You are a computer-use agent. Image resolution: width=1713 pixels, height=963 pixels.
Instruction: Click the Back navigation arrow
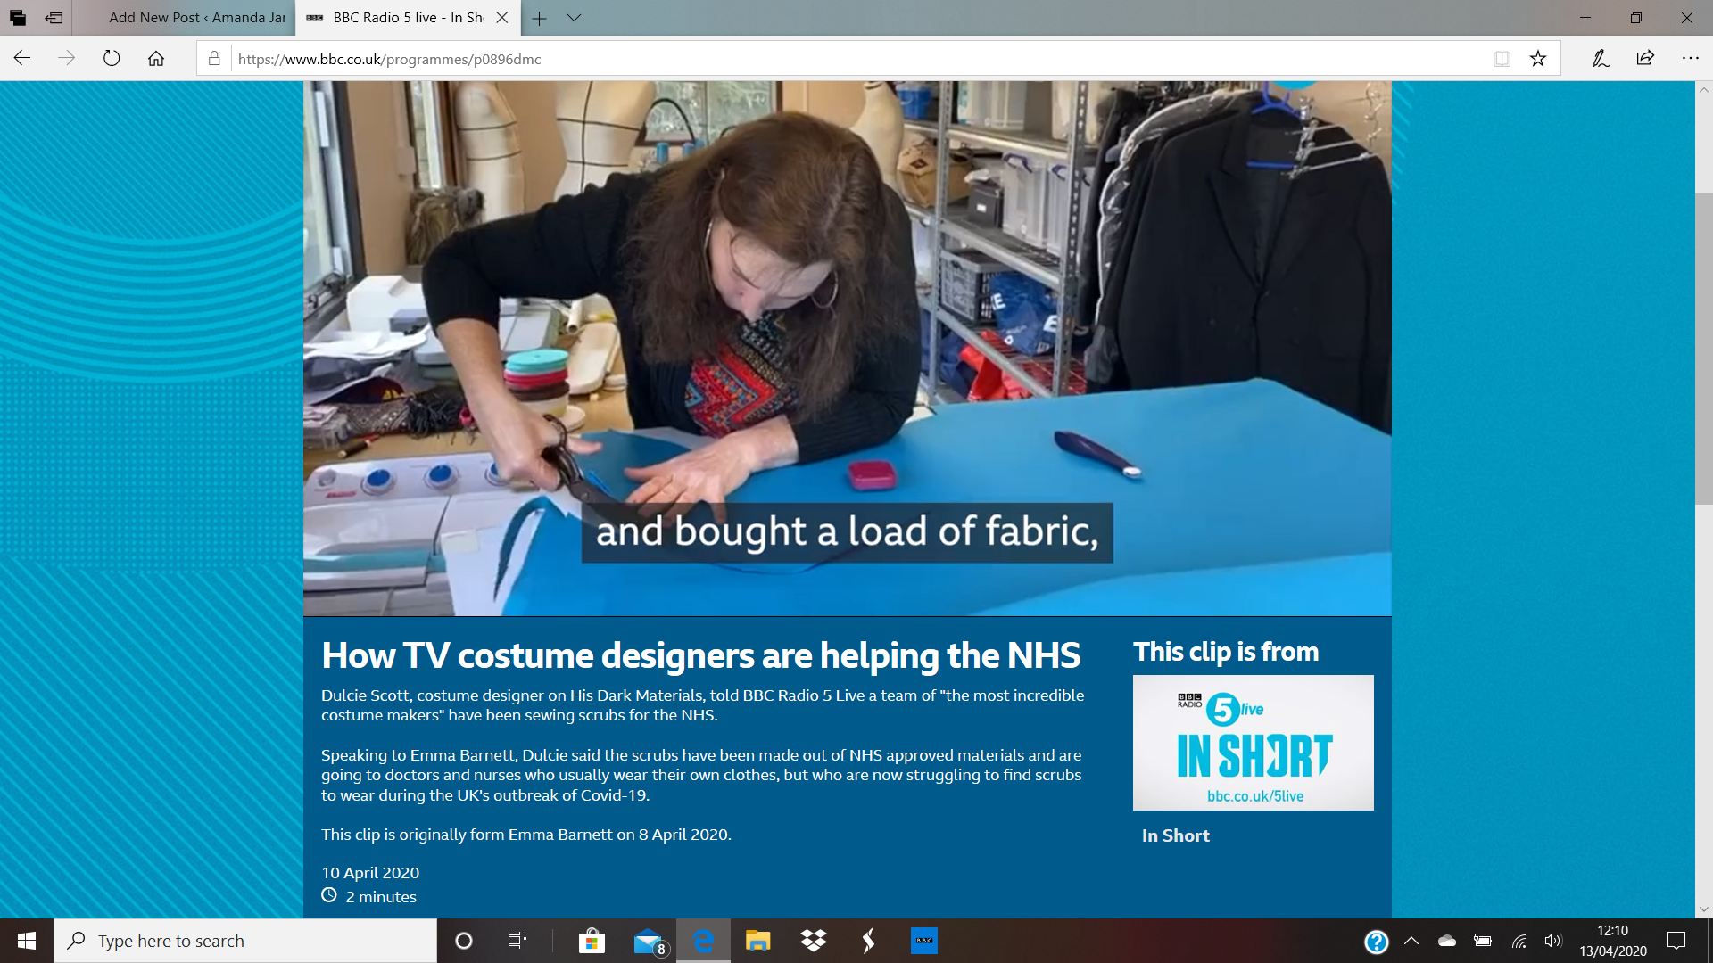[22, 59]
